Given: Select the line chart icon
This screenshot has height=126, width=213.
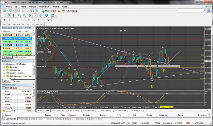Looking at the screenshot, I should tap(14, 15).
